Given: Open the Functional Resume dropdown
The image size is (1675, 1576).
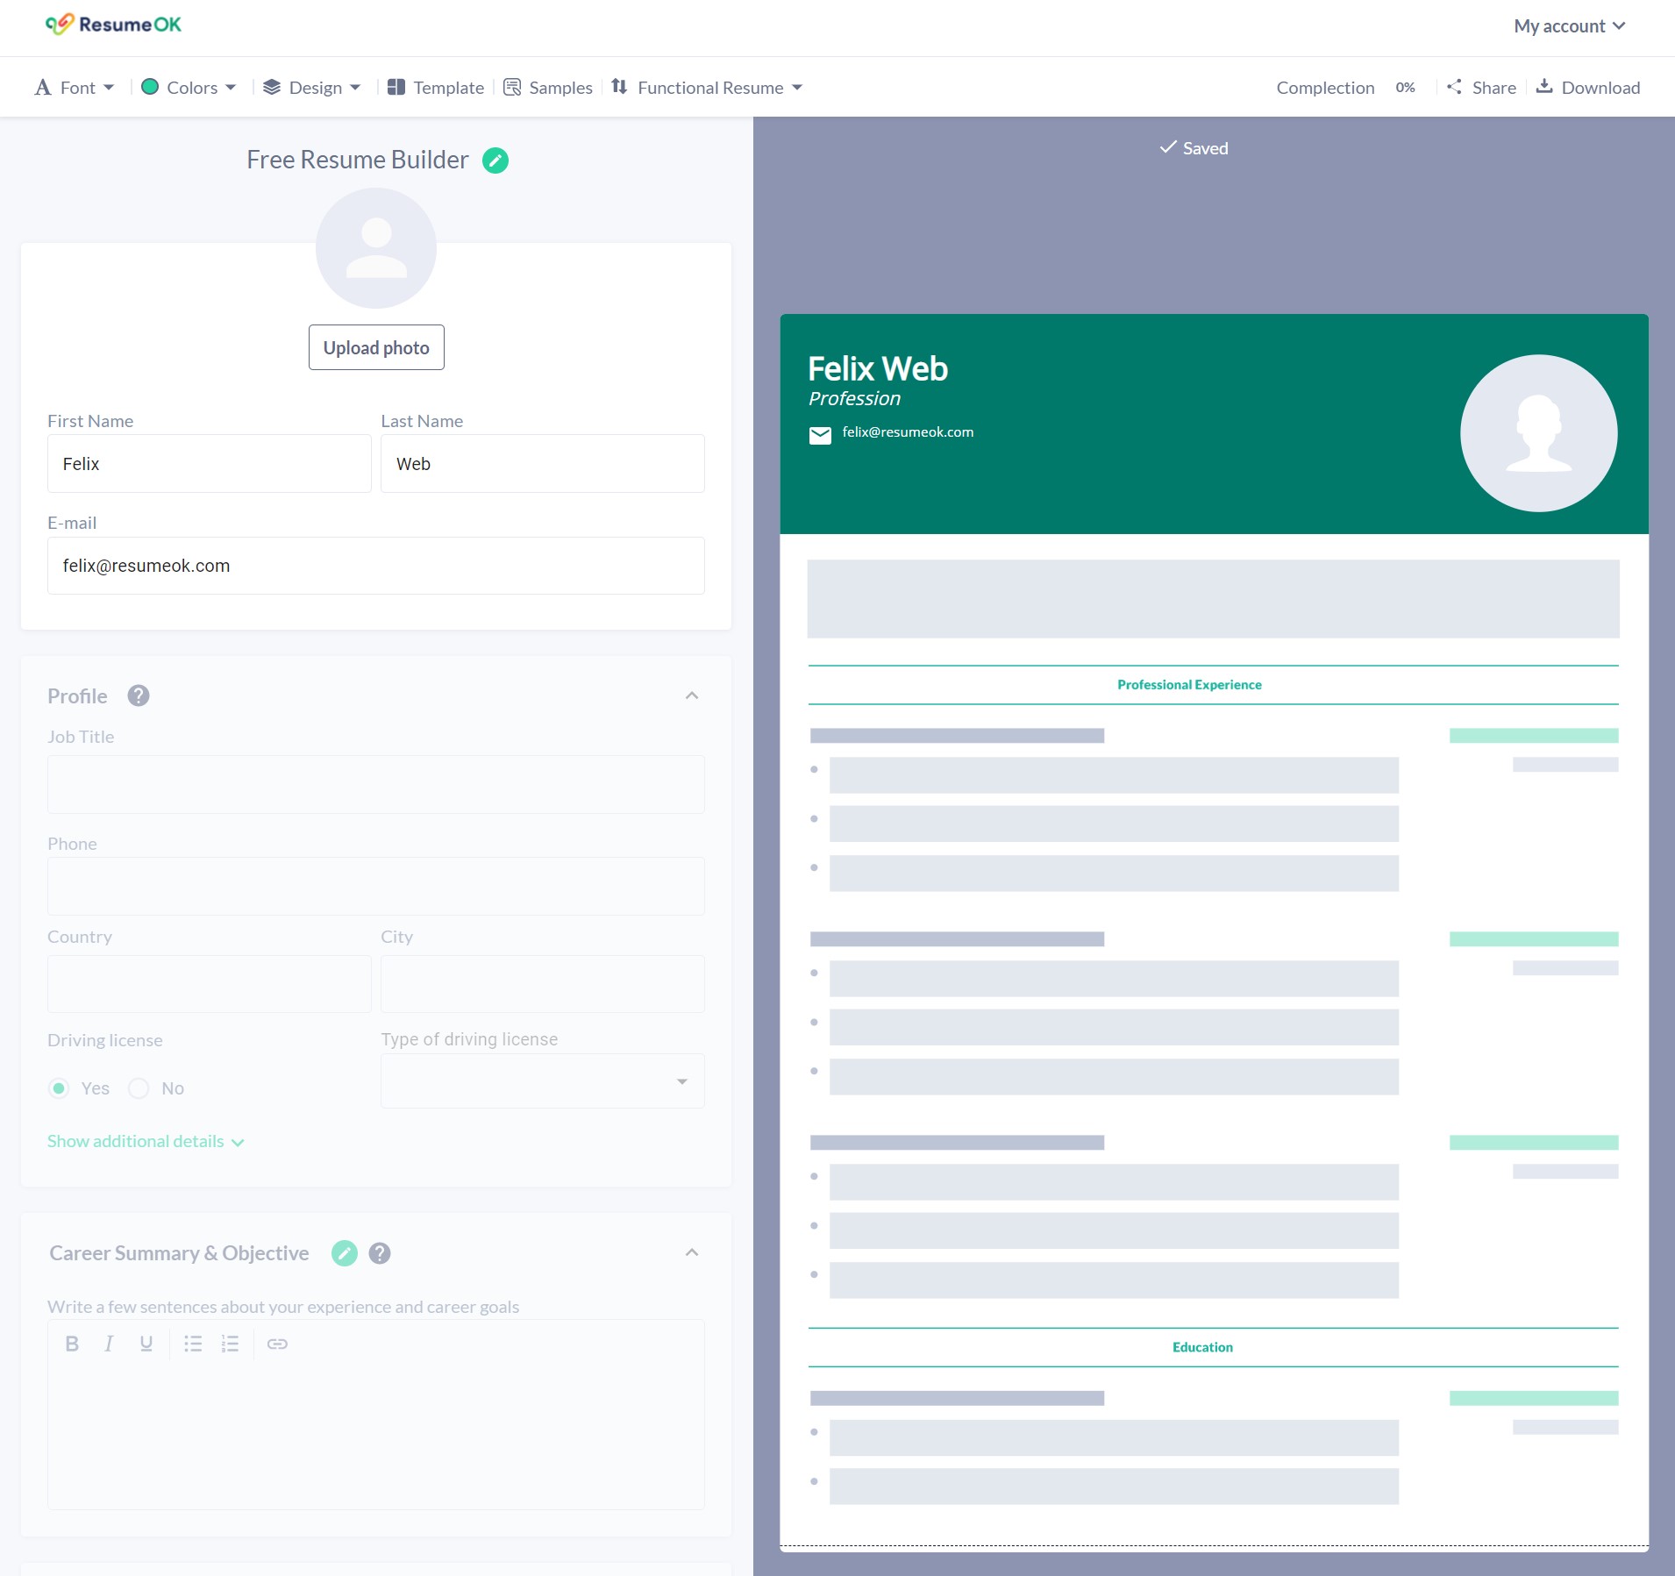Looking at the screenshot, I should coord(707,88).
